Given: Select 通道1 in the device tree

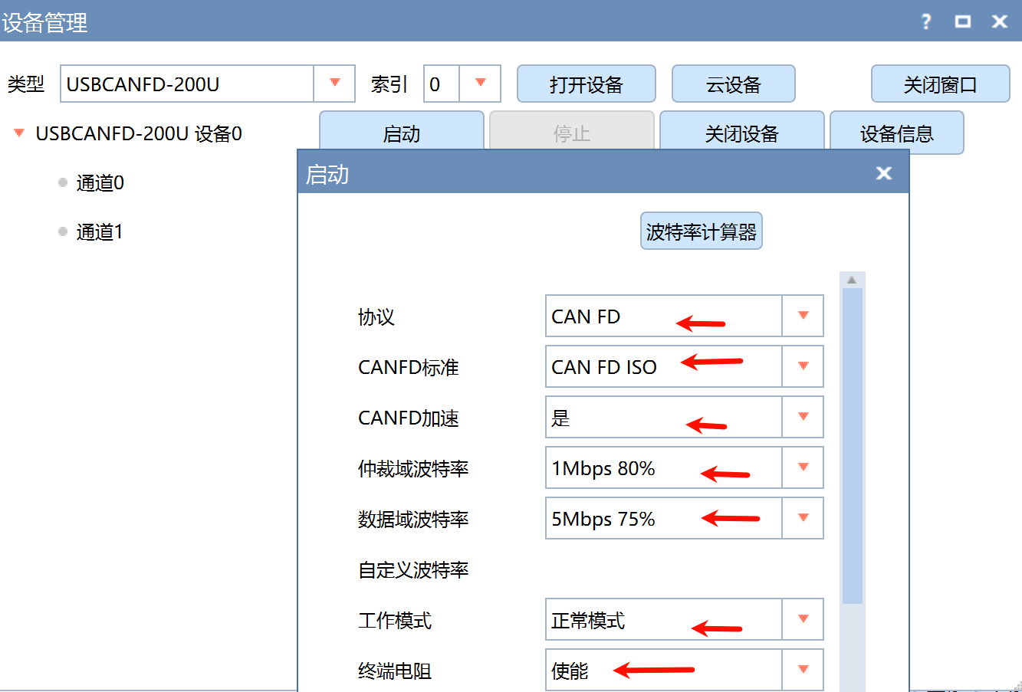Looking at the screenshot, I should click(x=100, y=231).
